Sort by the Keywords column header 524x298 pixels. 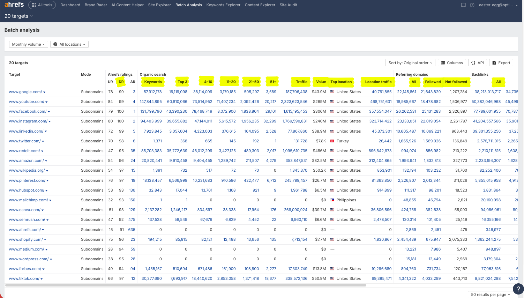click(x=153, y=82)
